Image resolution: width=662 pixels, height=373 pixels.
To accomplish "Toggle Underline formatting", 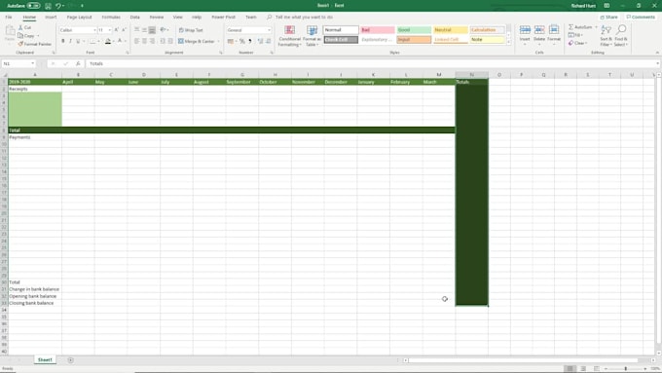I will click(78, 41).
